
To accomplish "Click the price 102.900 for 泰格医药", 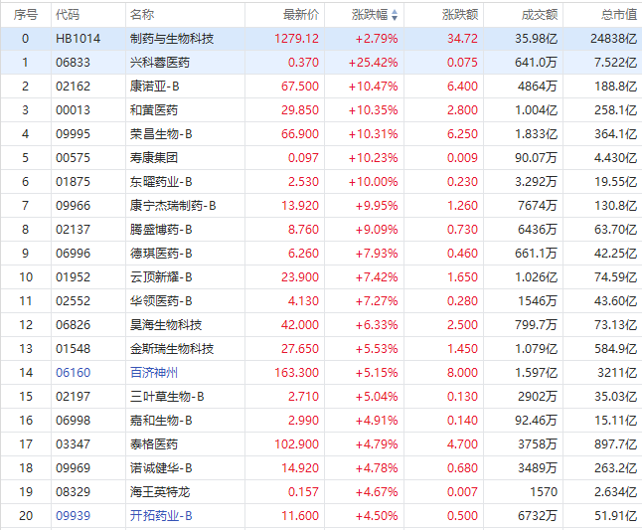I will (296, 444).
